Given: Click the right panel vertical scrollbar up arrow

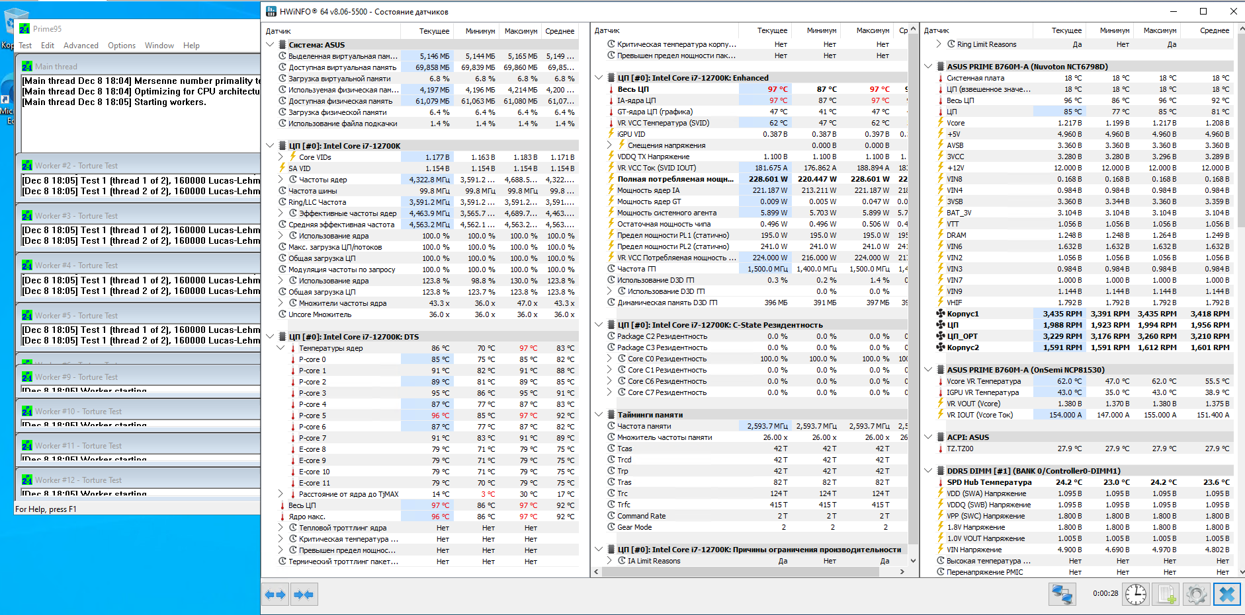Looking at the screenshot, I should click(x=1240, y=29).
